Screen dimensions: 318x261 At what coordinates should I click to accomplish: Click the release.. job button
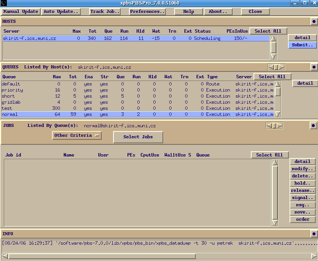[x=302, y=190]
